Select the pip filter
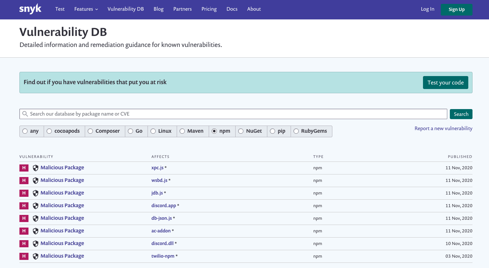Image resolution: width=489 pixels, height=268 pixels. tap(279, 131)
